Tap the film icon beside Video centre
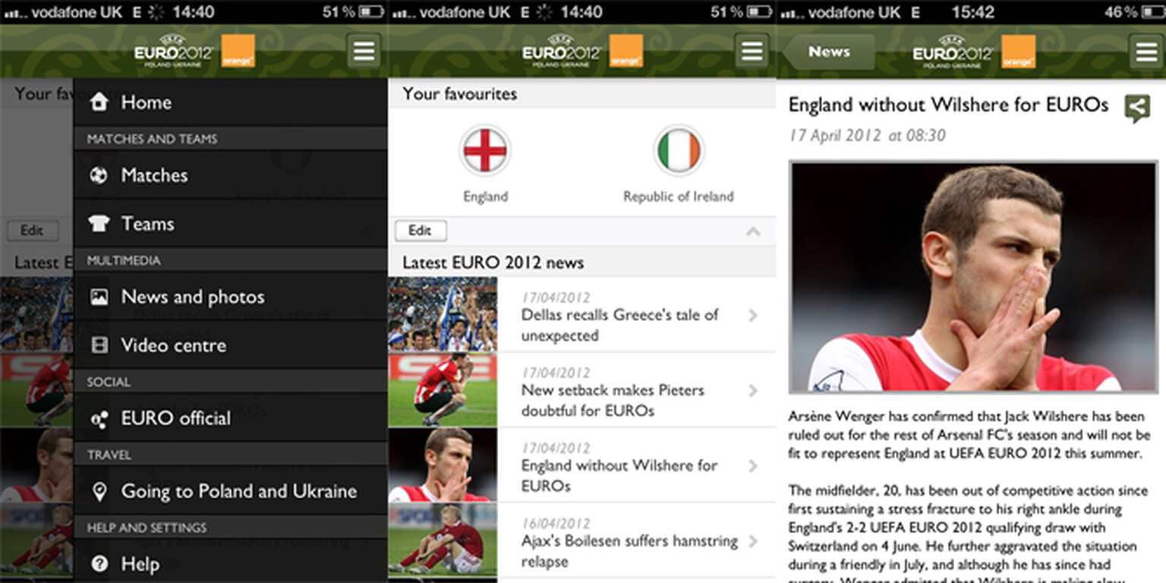The height and width of the screenshot is (583, 1166). [99, 345]
